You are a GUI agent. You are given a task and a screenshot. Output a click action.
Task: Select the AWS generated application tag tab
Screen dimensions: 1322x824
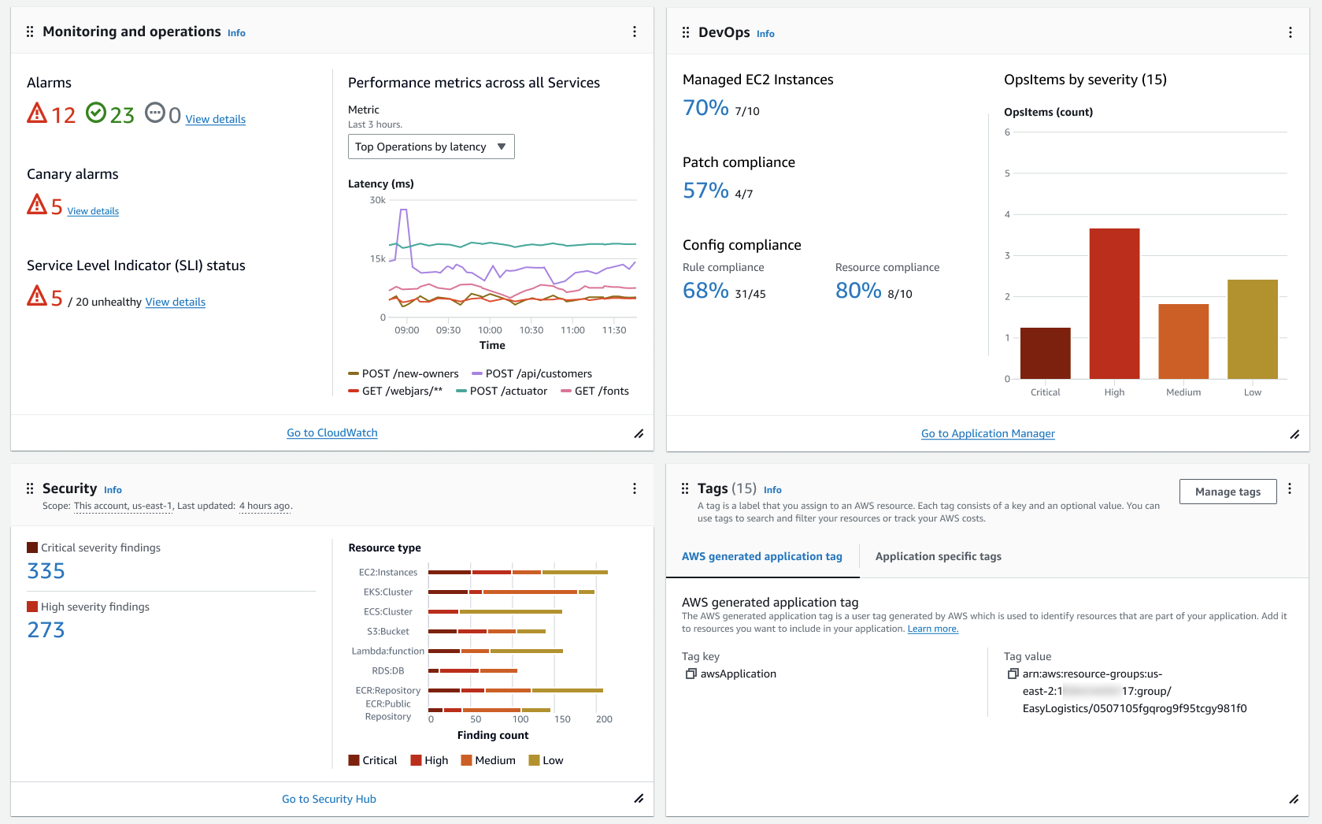click(761, 556)
